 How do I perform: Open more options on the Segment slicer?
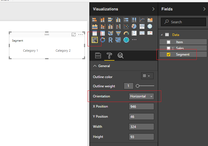[81, 35]
